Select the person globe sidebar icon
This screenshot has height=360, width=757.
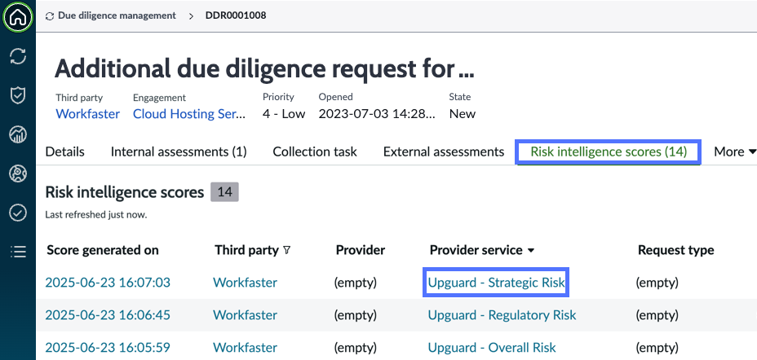pyautogui.click(x=18, y=173)
